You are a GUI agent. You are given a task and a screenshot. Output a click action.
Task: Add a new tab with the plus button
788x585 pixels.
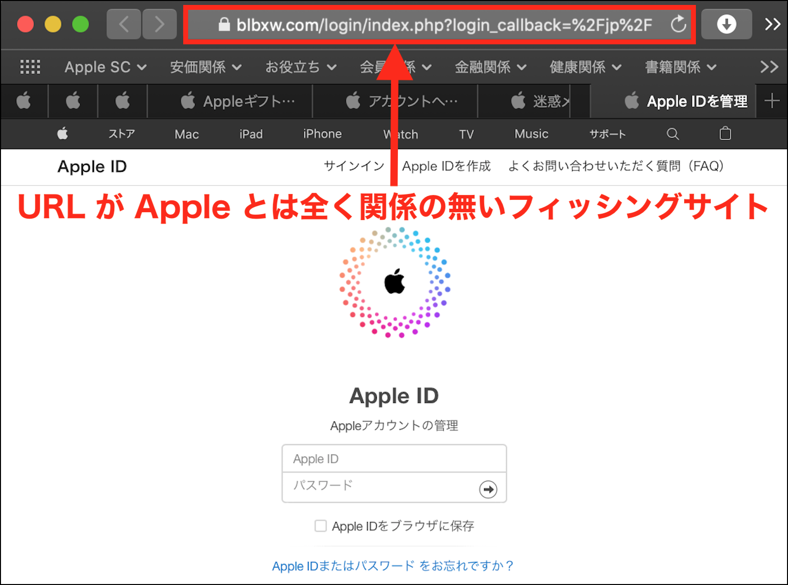click(772, 101)
